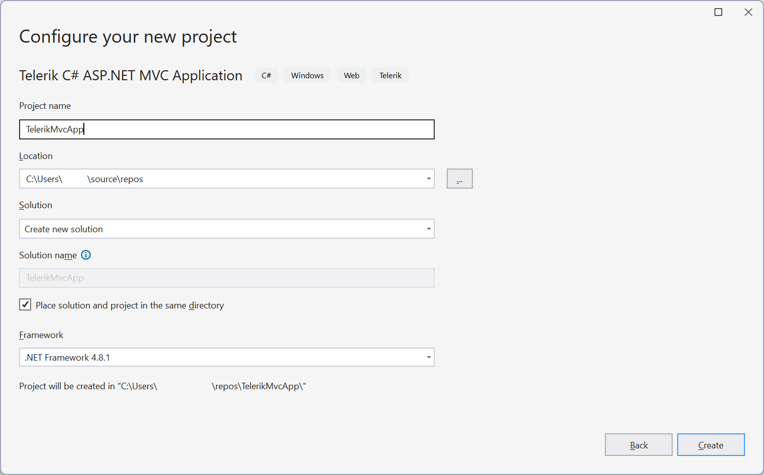The height and width of the screenshot is (475, 764).
Task: Select the grayed-out Solution name field
Action: pos(226,278)
